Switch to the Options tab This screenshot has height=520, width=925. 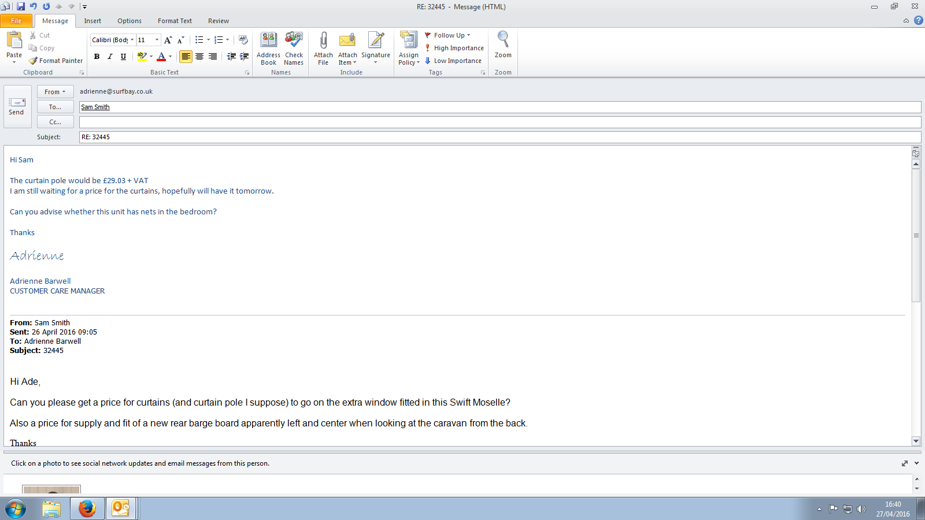pos(129,21)
